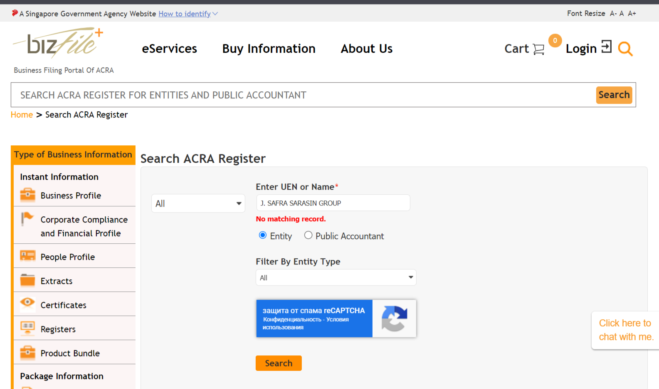
Task: Click the Registers monitor icon
Action: [28, 328]
